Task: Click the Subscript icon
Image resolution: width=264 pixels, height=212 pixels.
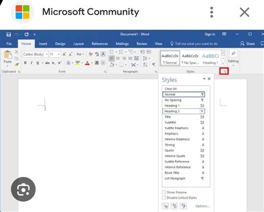Action: coord(53,63)
